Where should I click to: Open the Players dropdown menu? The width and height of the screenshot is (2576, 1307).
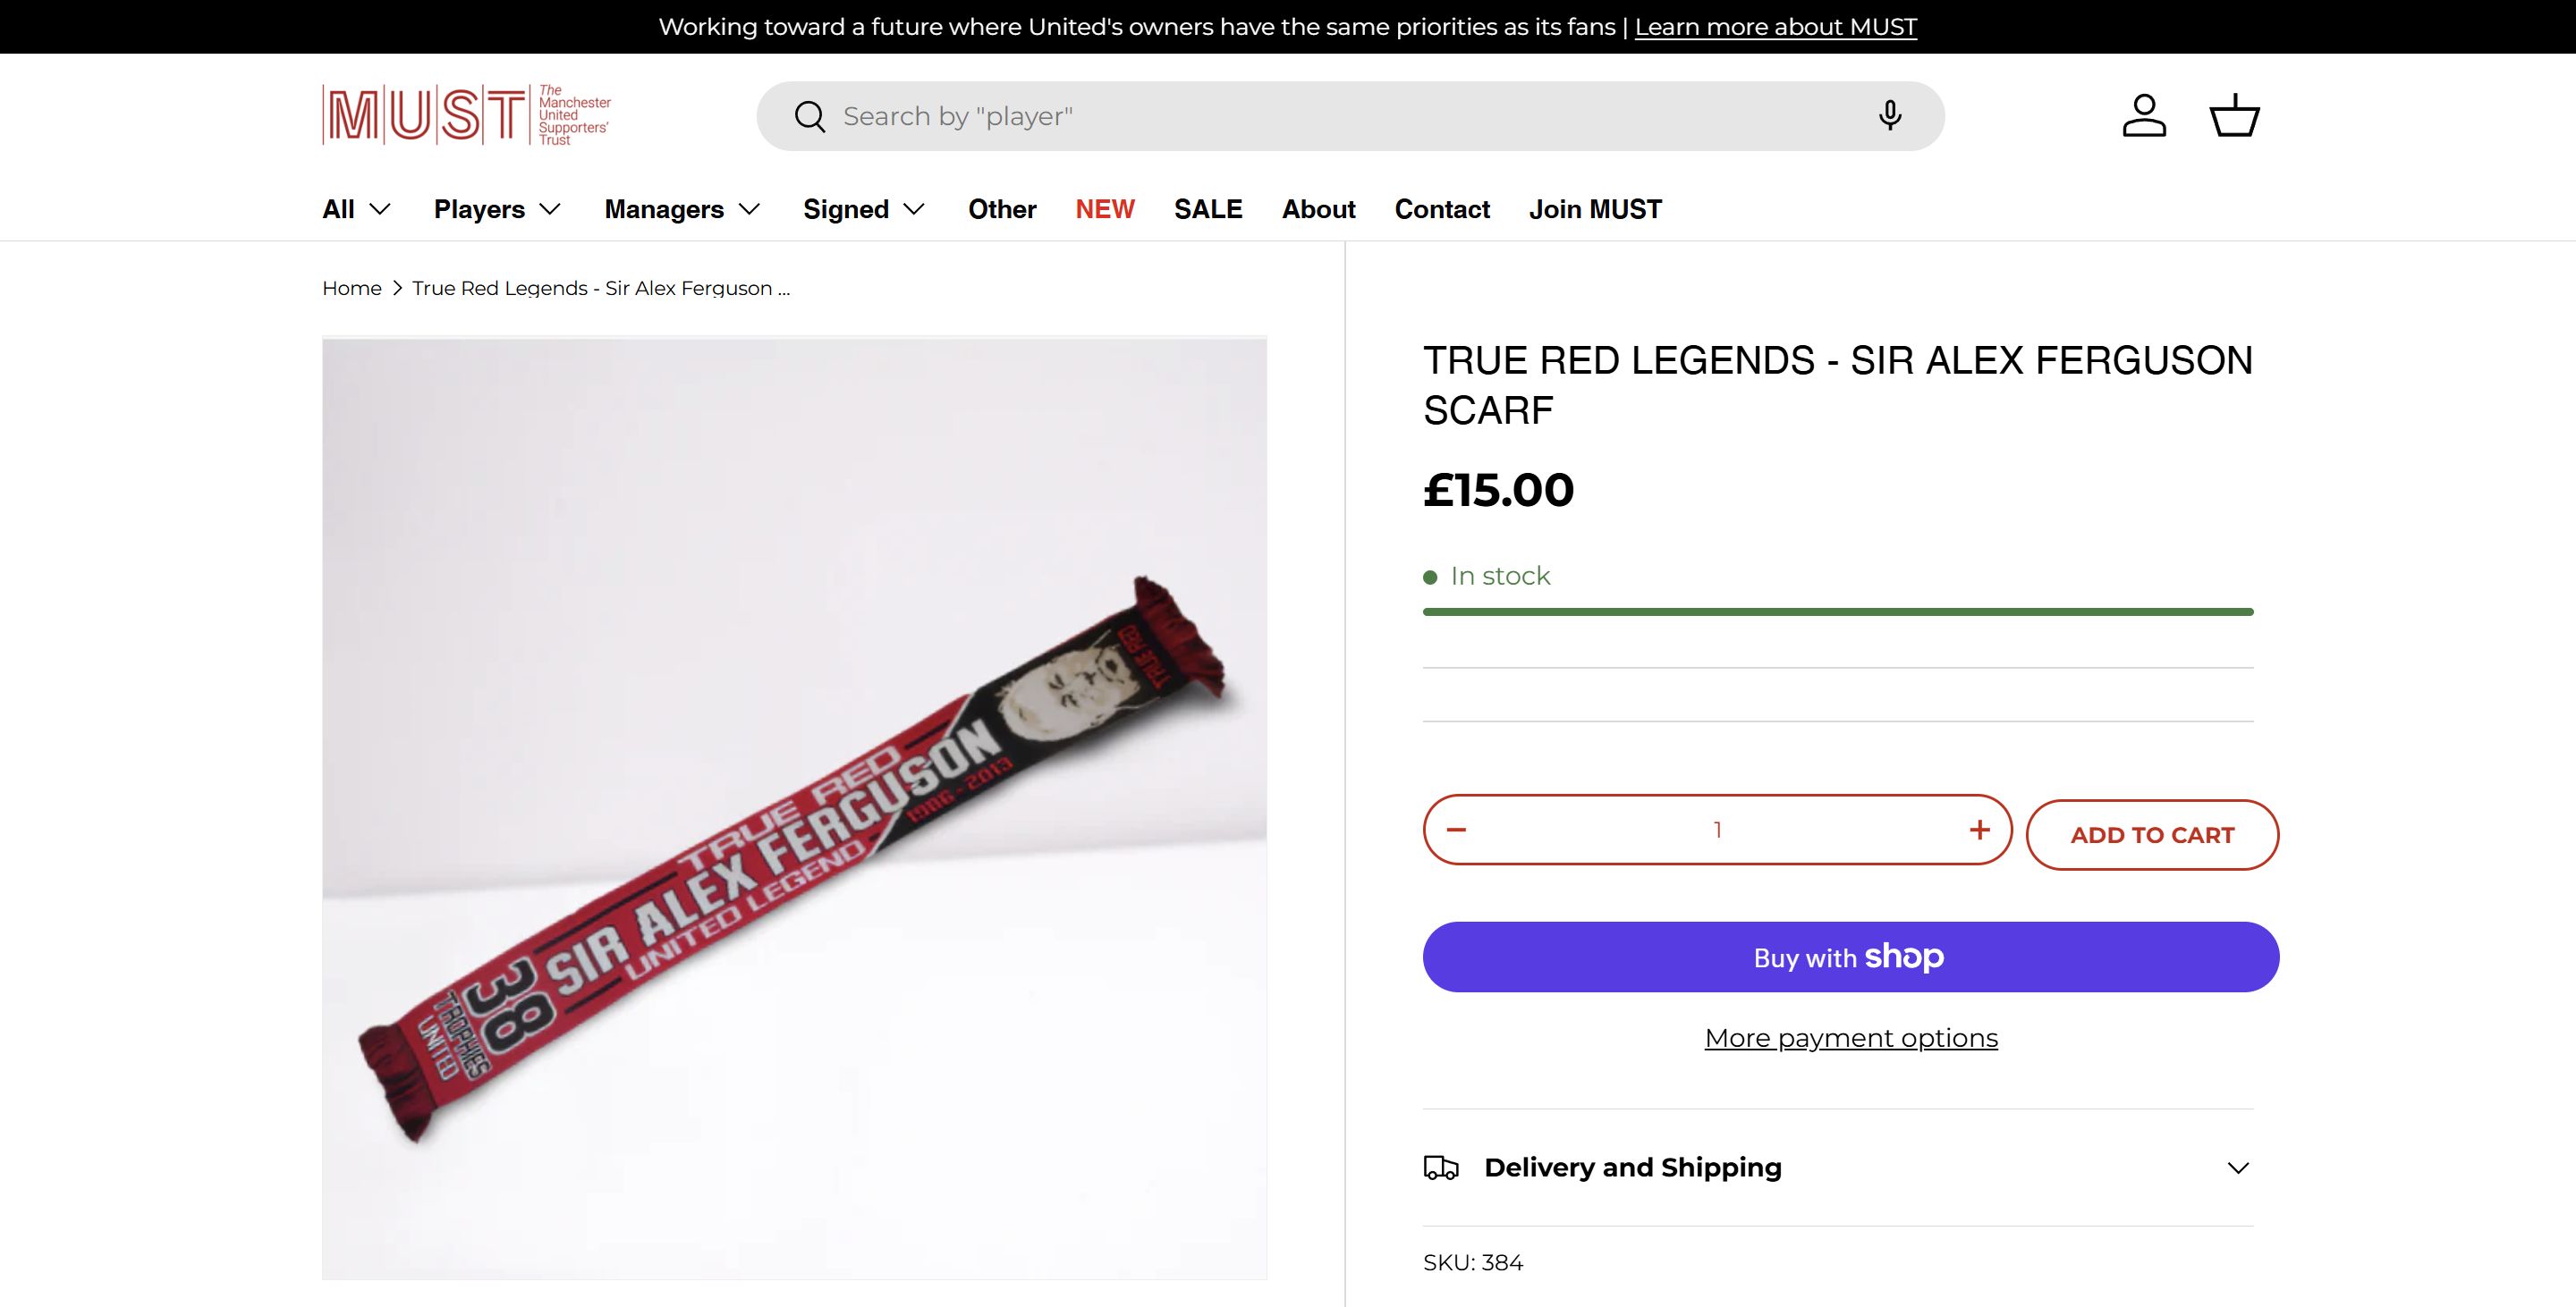click(x=497, y=209)
